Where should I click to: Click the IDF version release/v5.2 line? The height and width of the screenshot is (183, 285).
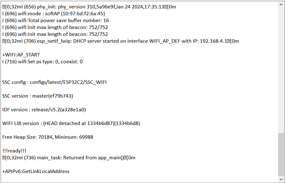coord(44,109)
